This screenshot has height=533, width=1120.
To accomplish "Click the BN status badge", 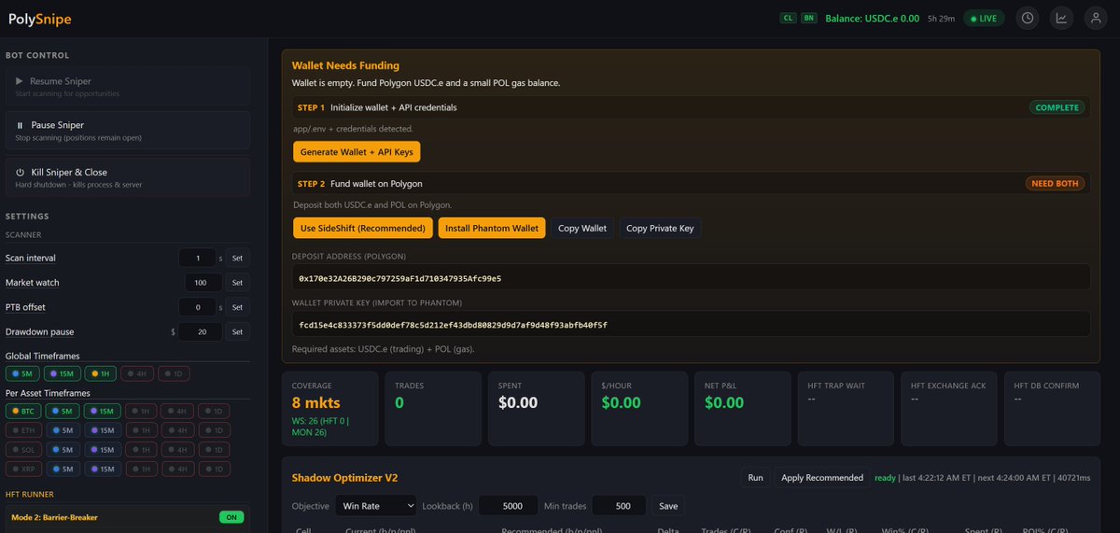I will tap(808, 18).
